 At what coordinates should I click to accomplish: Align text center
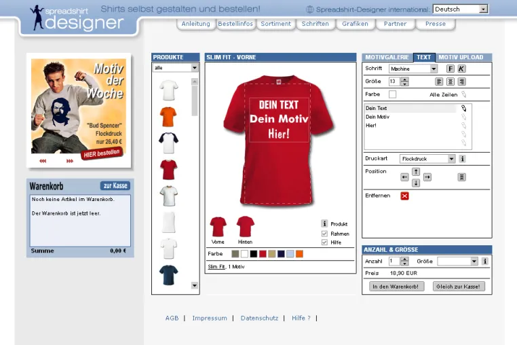[451, 81]
